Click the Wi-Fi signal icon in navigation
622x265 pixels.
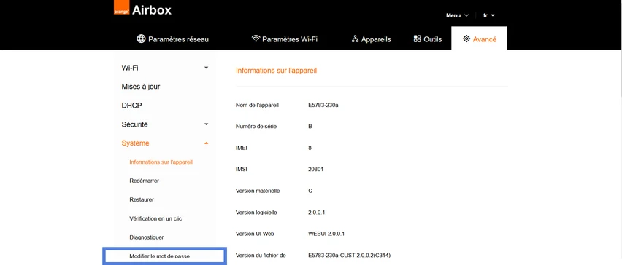256,39
